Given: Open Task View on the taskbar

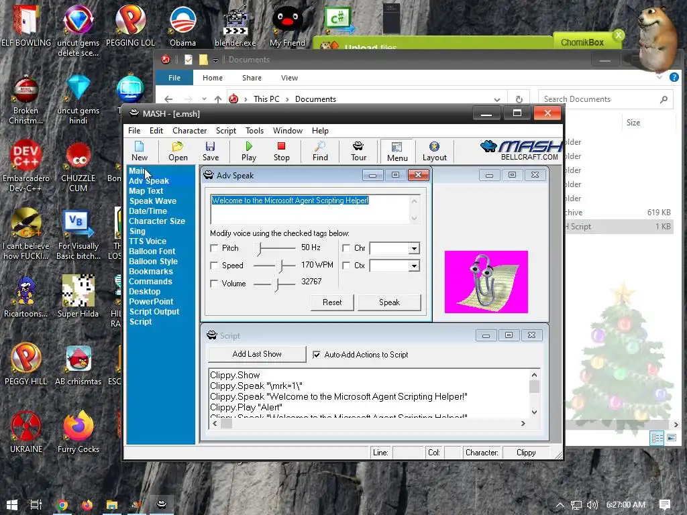Looking at the screenshot, I should [x=36, y=505].
